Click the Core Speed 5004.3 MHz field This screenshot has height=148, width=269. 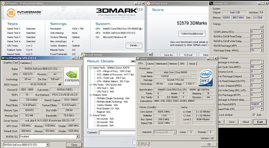point(164,112)
